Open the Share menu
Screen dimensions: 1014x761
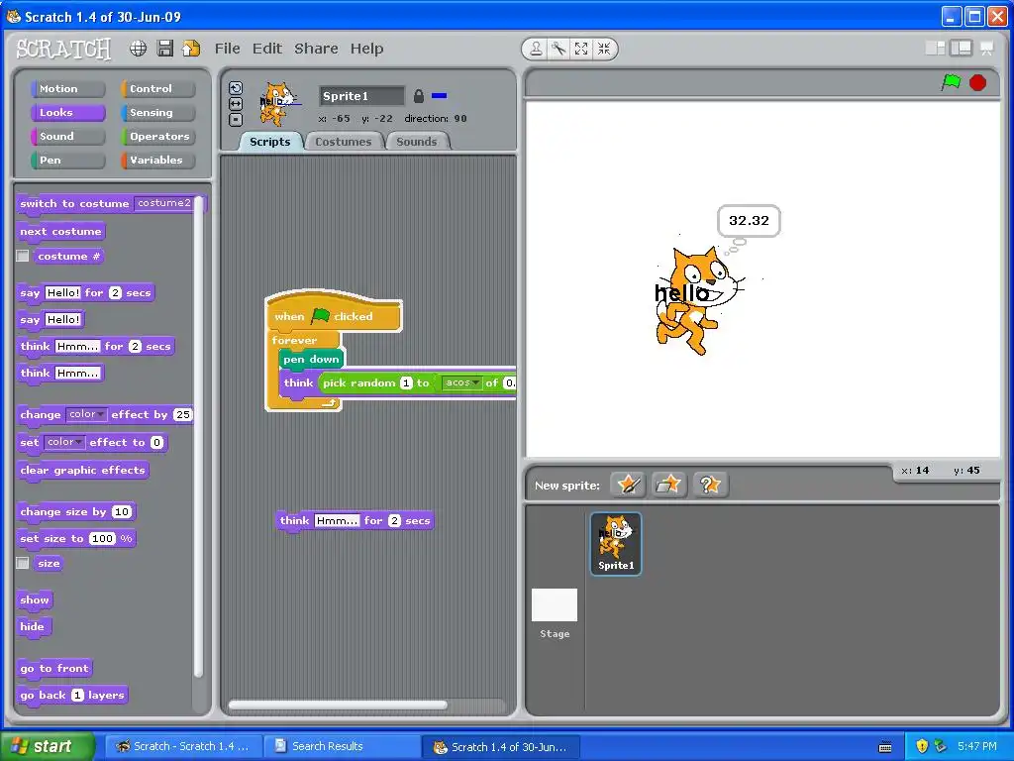pos(316,49)
